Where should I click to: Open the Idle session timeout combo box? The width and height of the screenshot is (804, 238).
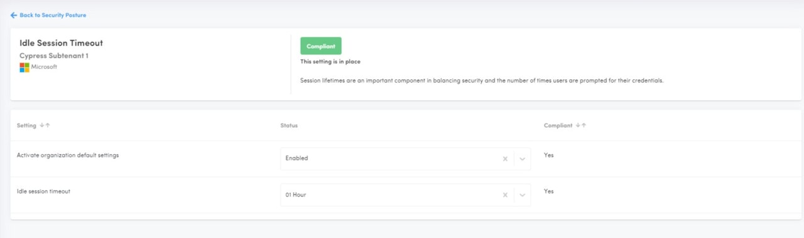(405, 195)
